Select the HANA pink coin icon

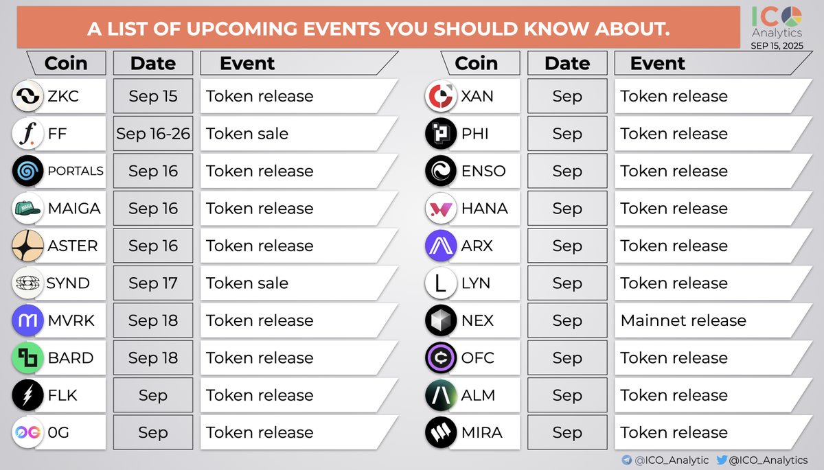[440, 209]
